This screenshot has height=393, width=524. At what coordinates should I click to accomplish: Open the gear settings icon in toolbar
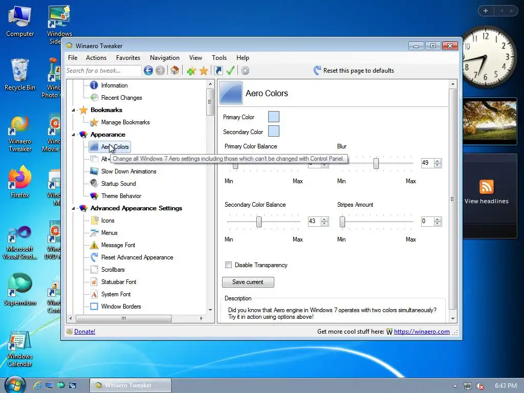pos(245,71)
